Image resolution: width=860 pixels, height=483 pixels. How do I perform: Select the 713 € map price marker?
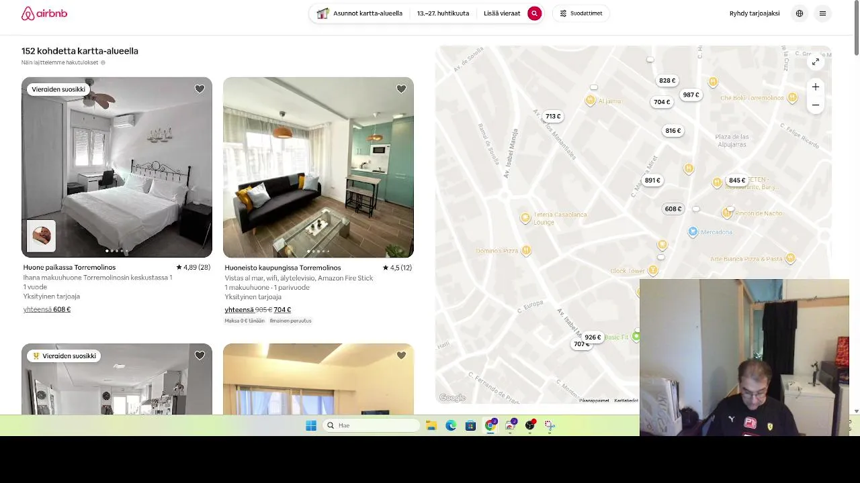point(553,116)
